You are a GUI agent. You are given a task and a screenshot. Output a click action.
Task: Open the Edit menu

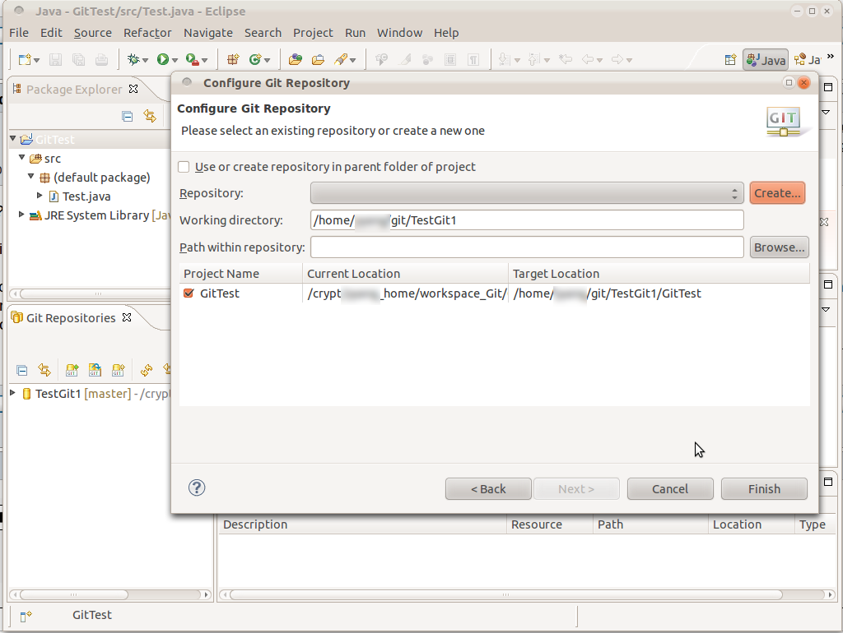[51, 33]
